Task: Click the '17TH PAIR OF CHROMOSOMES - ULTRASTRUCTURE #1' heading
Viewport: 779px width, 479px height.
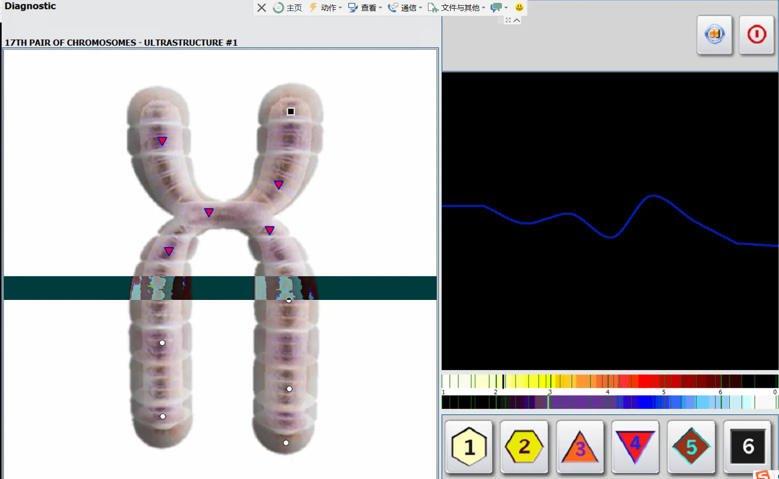Action: 121,43
